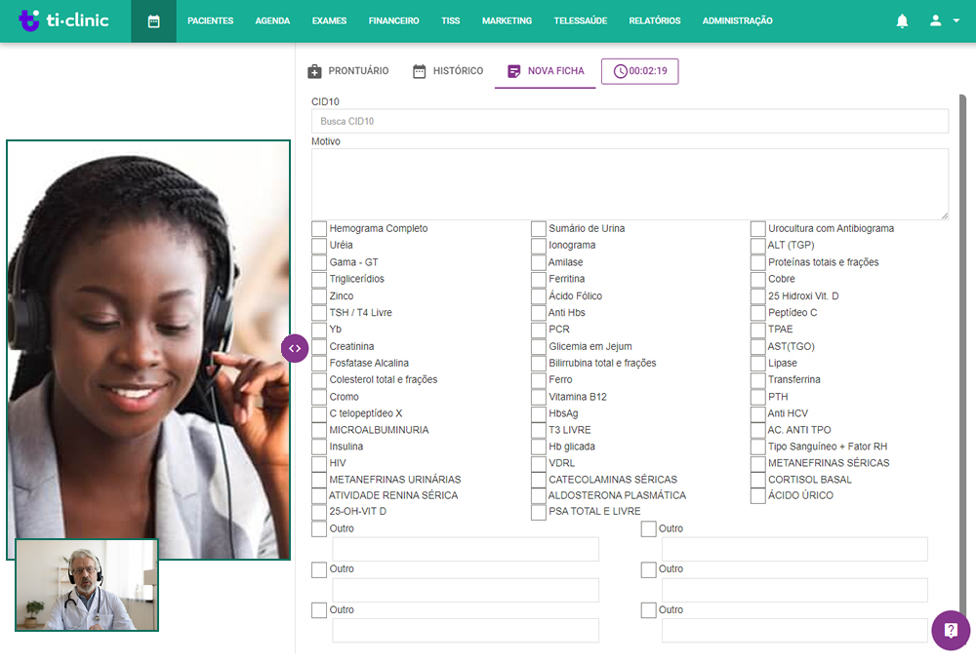Click the Prontuário medical kit icon

point(315,71)
